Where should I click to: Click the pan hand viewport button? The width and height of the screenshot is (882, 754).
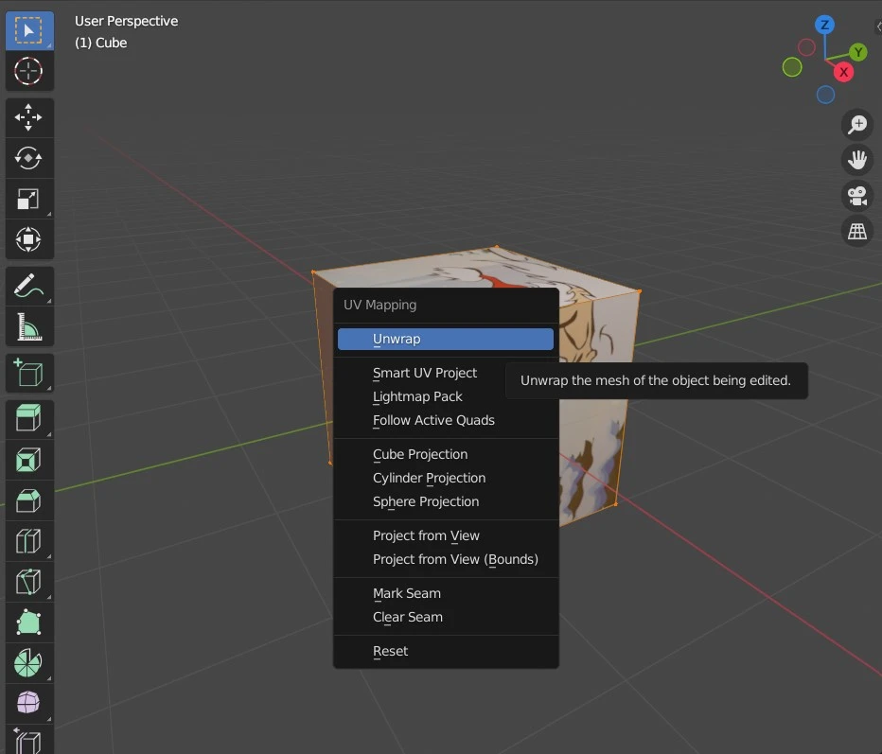coord(857,160)
